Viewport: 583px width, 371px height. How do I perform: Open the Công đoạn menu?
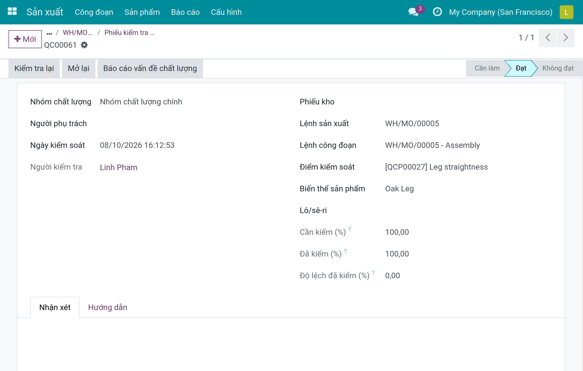[94, 12]
